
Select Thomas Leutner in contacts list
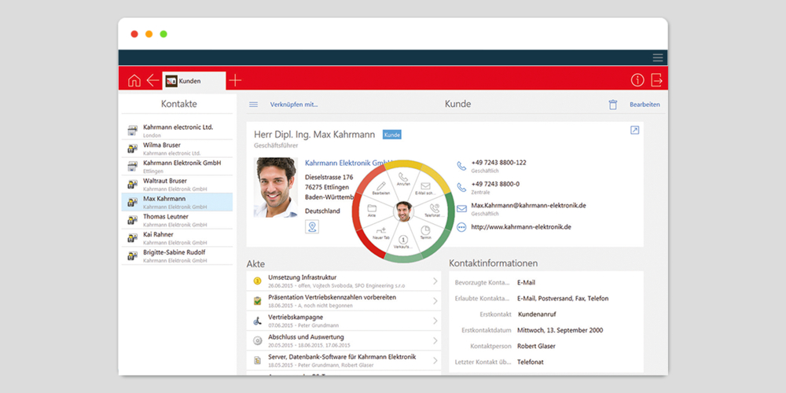(177, 220)
